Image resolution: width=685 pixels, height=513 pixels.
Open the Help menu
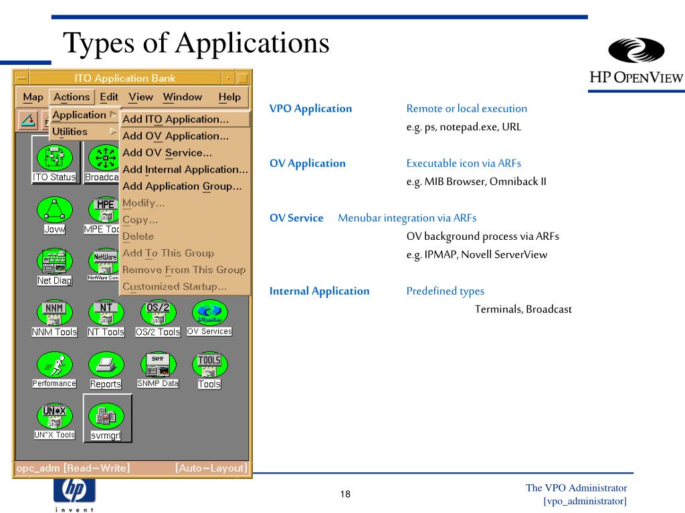click(229, 97)
